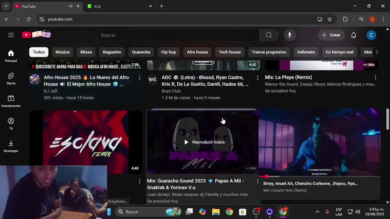The width and height of the screenshot is (390, 219).
Task: Open options for Mix: Guaracha Sound 2023
Action: pyautogui.click(x=257, y=181)
